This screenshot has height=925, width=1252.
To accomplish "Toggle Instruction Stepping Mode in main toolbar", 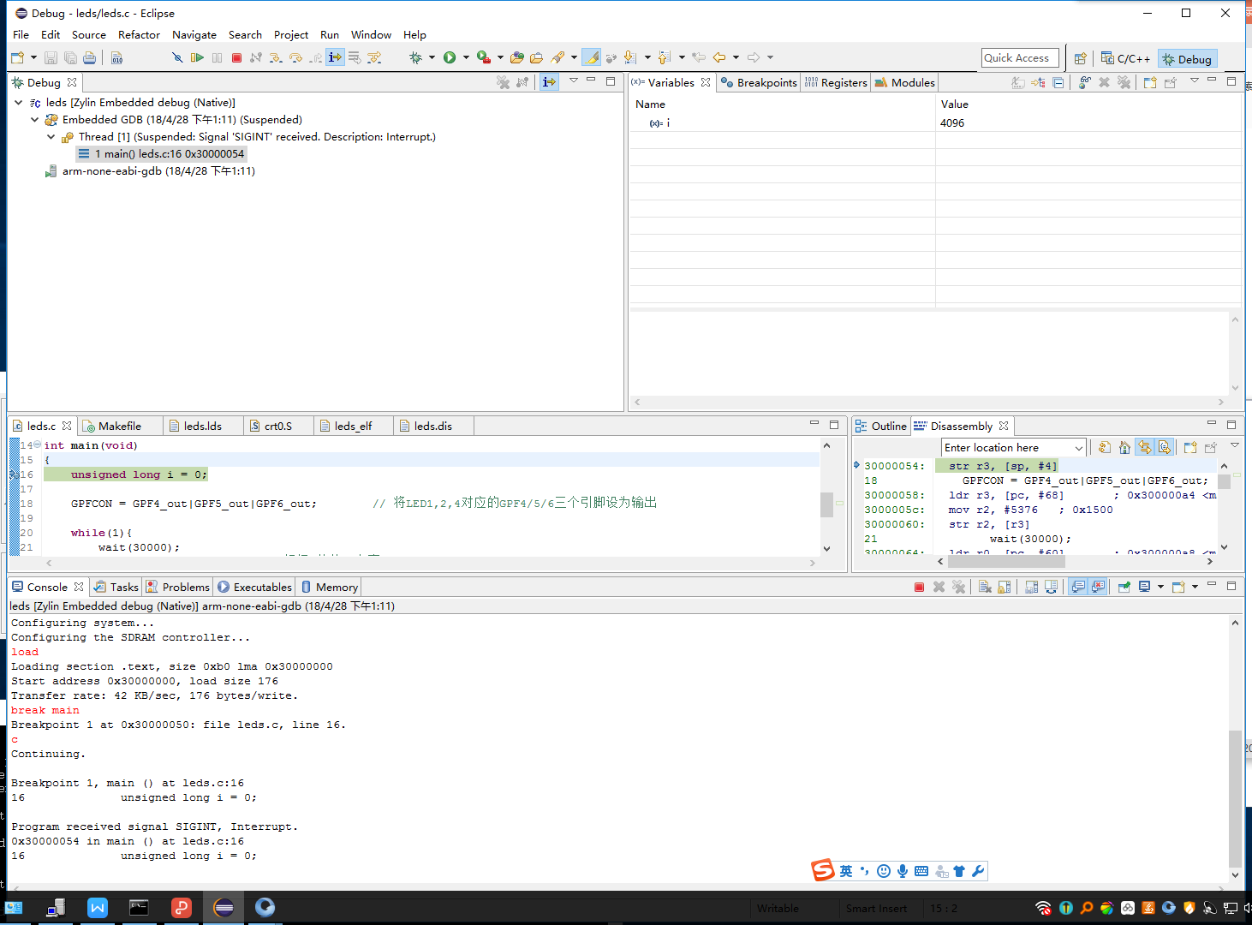I will [x=335, y=57].
